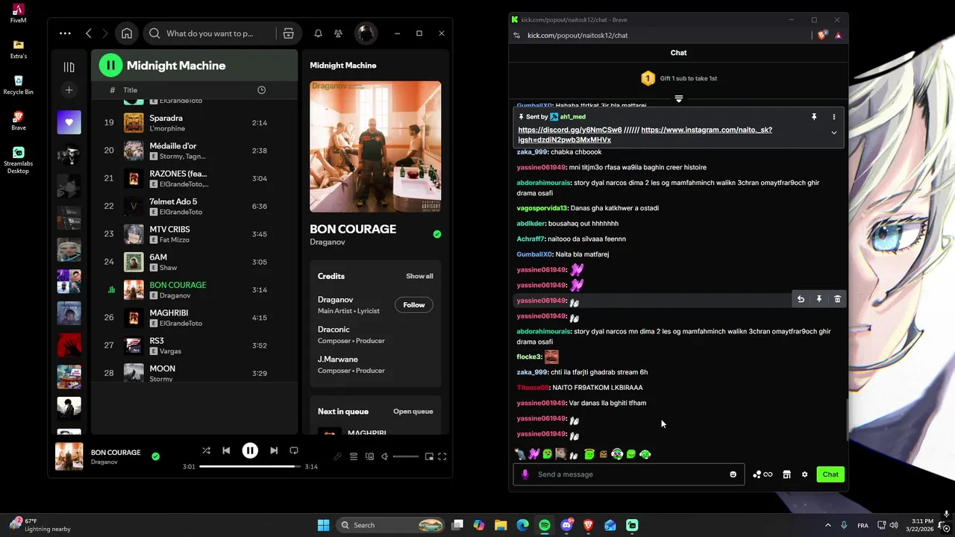The height and width of the screenshot is (537, 955).
Task: Open Brave Shields icon in address bar
Action: (x=821, y=35)
